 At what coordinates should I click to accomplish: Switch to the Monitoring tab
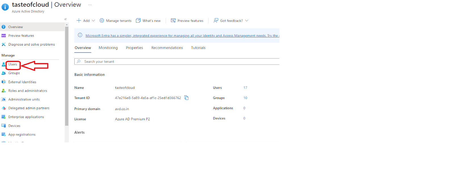coord(108,48)
